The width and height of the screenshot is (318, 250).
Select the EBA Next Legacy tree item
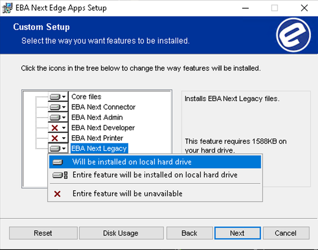click(x=99, y=148)
